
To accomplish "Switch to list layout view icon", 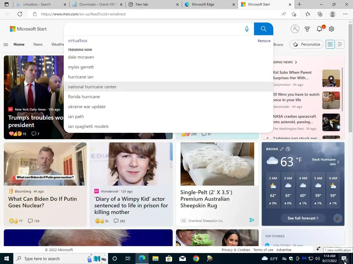I will 340,44.
